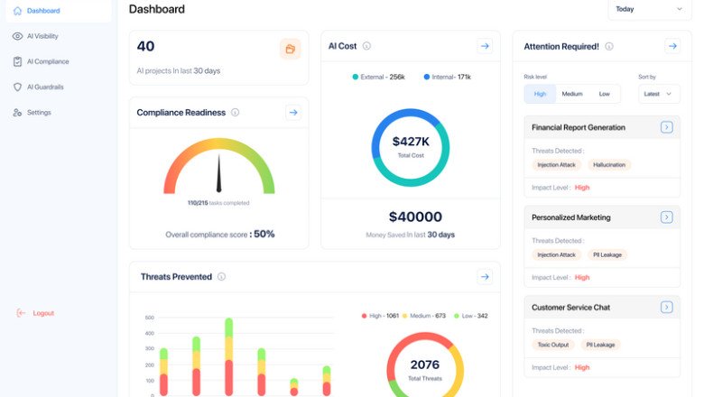
Task: Select High risk level filter
Action: pos(540,94)
